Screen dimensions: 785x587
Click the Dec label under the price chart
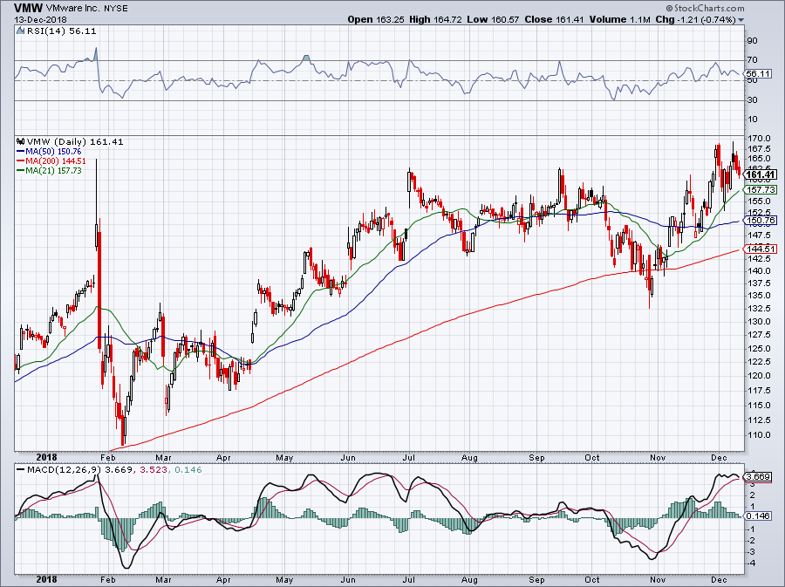[719, 457]
